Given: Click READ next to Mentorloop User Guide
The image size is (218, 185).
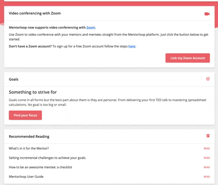Looking at the screenshot, I should coord(207,176).
